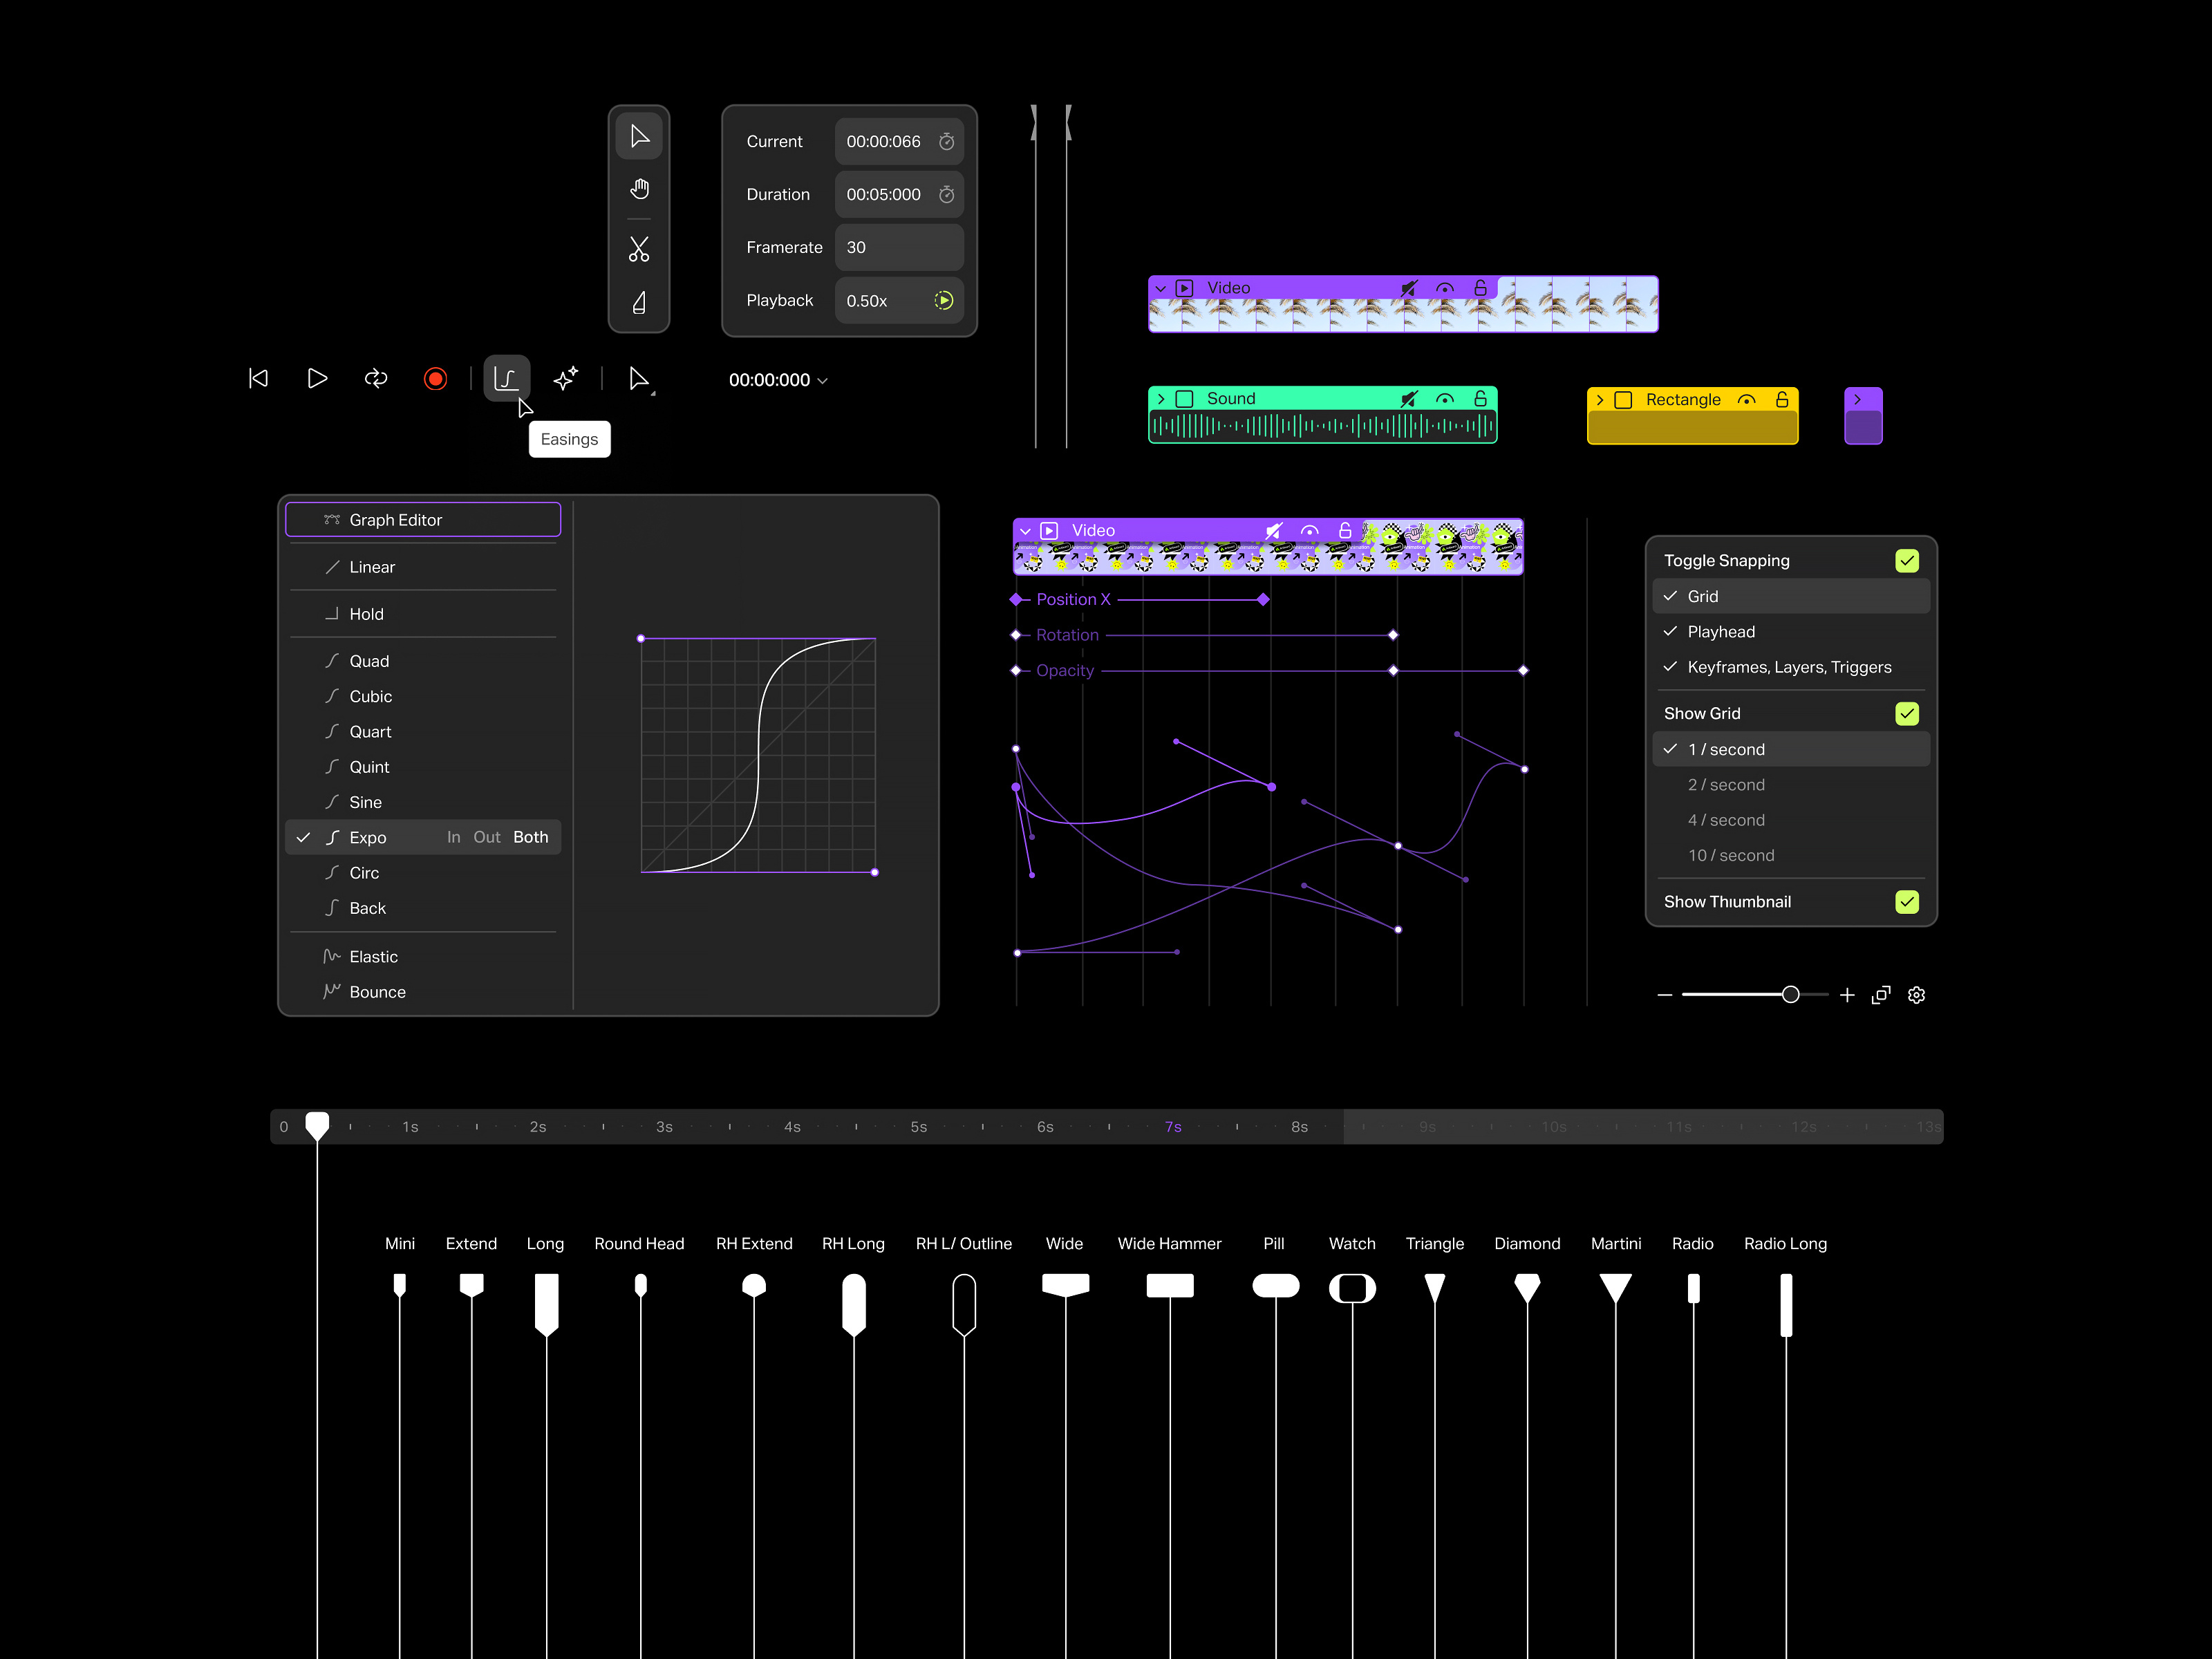The image size is (2212, 1659).
Task: Edit the Framerate value field
Action: (x=898, y=247)
